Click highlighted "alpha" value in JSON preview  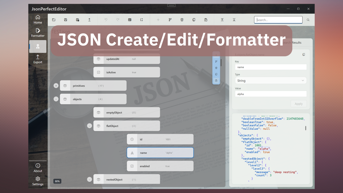coord(264,149)
